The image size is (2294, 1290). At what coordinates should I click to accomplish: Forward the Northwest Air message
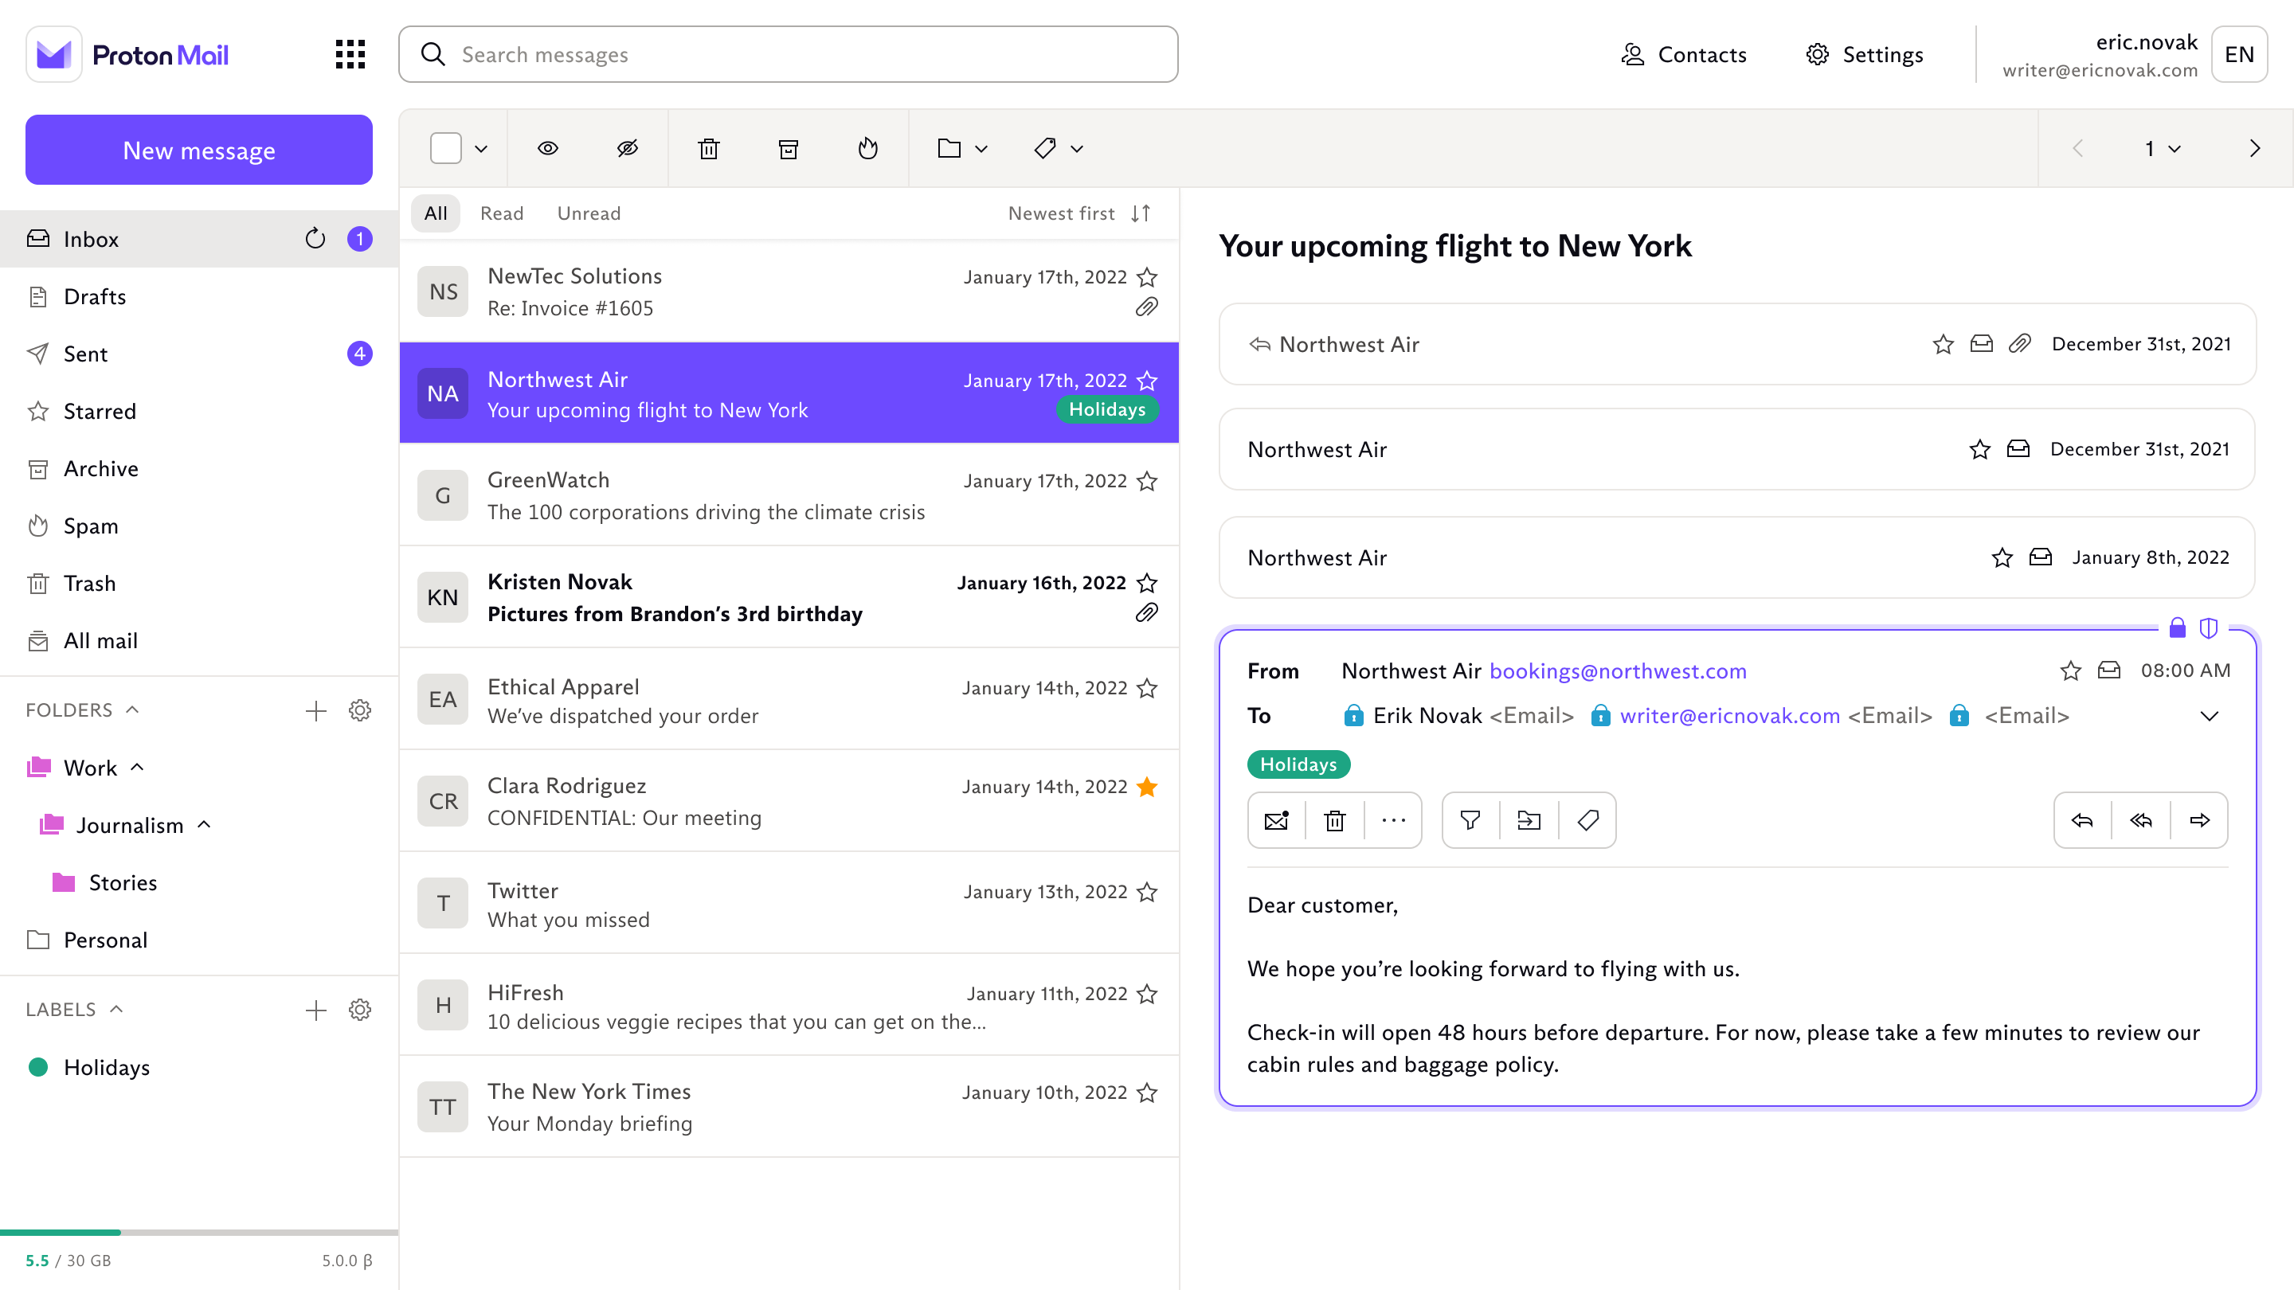(x=2201, y=820)
